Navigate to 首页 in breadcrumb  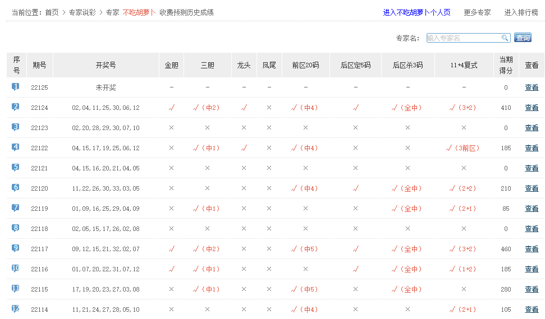(x=52, y=12)
